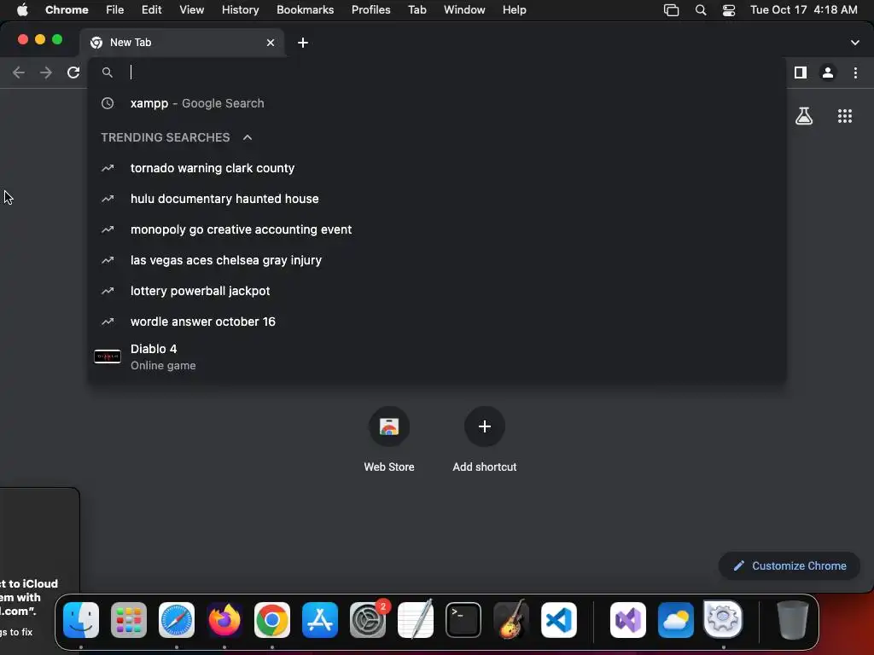Open the Chrome application menu
The image size is (874, 655).
tap(67, 10)
